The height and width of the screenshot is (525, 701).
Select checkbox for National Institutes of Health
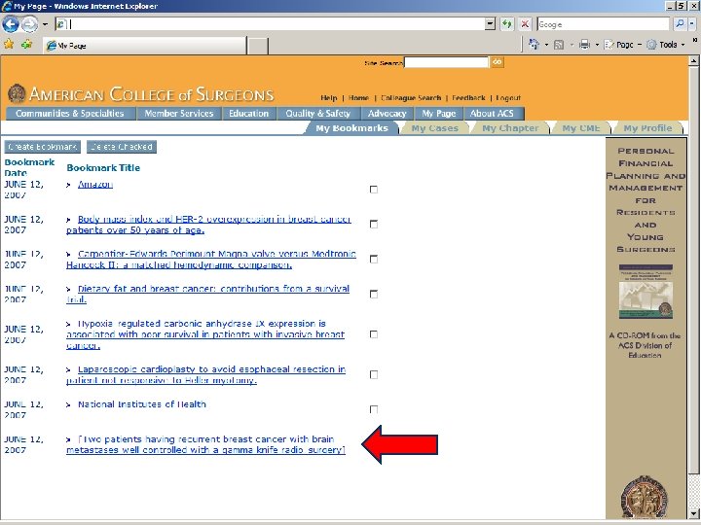pyautogui.click(x=374, y=409)
